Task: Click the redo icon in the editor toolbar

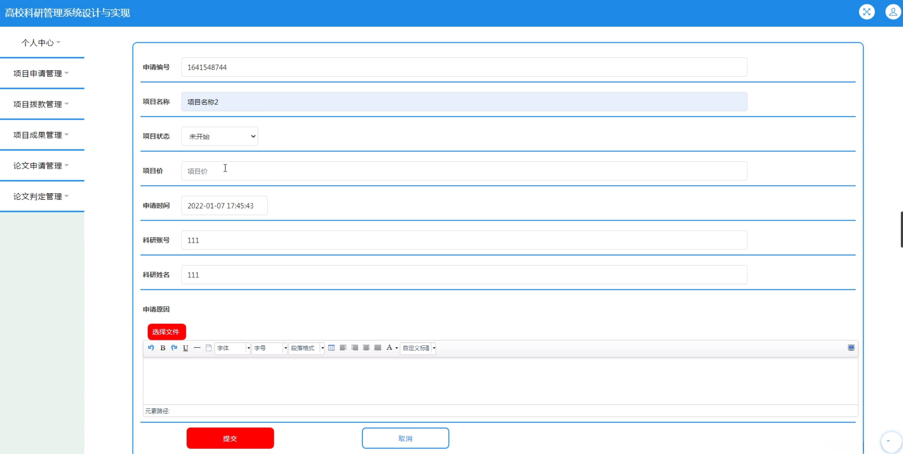Action: point(174,348)
